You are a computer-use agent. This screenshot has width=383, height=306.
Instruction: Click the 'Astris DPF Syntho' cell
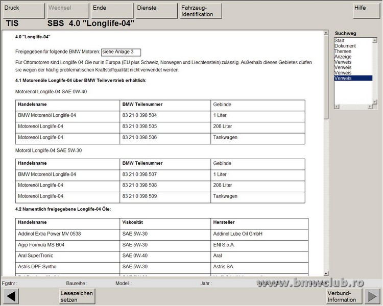(67, 267)
